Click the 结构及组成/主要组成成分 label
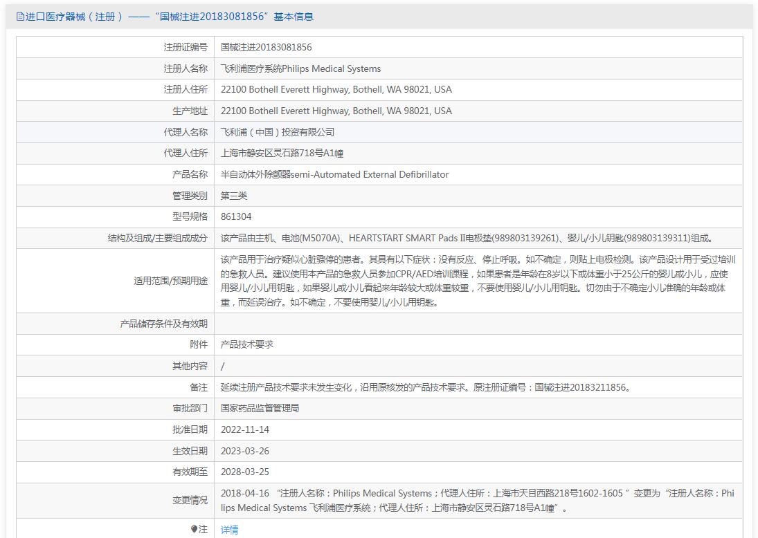The image size is (758, 538). tap(157, 238)
